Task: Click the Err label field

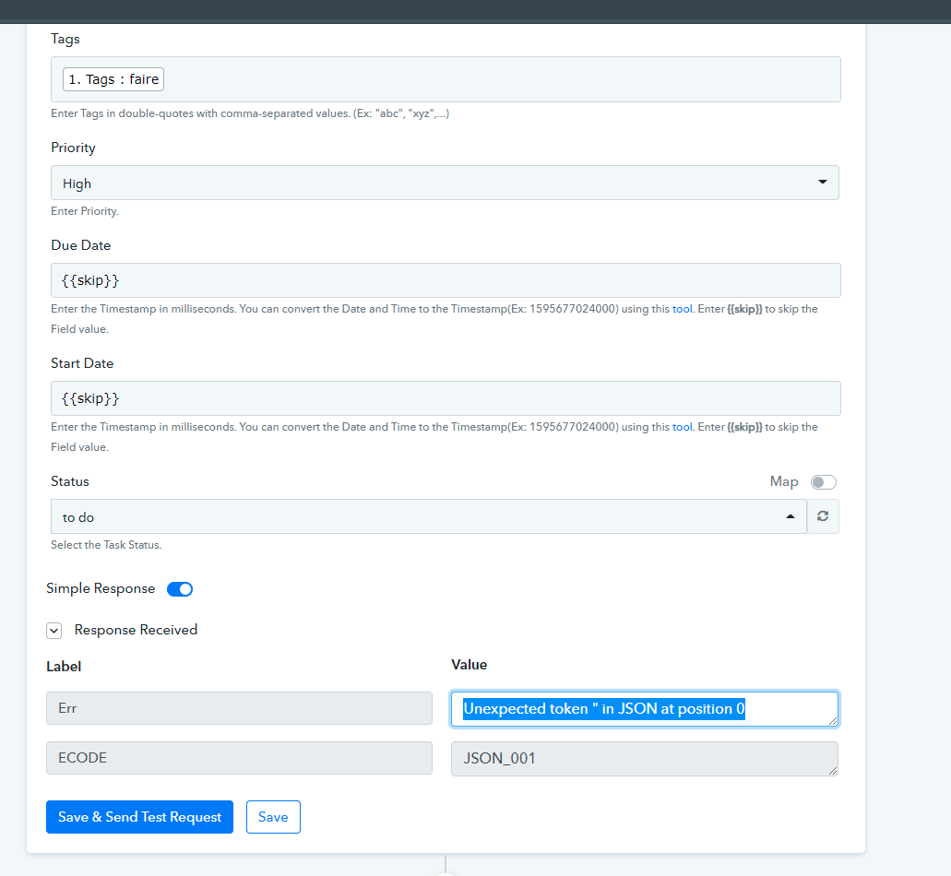Action: click(239, 708)
